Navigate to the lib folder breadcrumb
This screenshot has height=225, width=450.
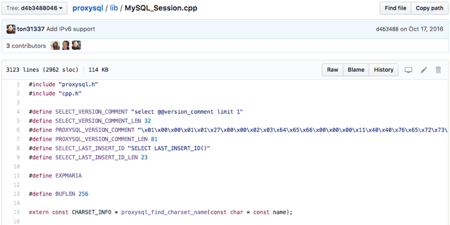pos(114,8)
